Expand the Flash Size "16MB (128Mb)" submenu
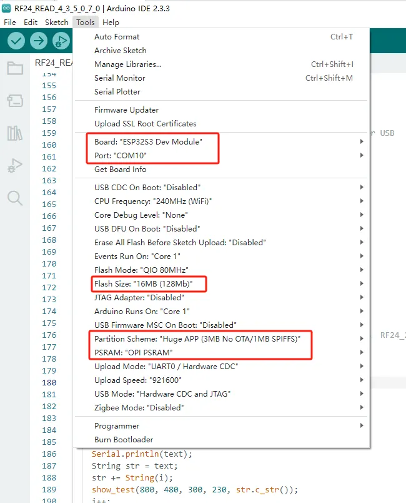Image resolution: width=406 pixels, height=503 pixels. (144, 284)
